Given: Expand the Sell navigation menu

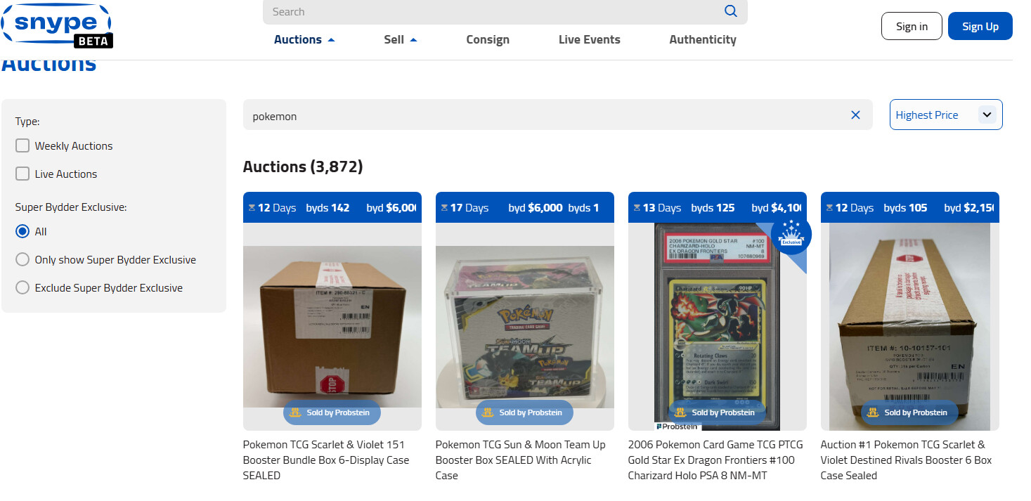Looking at the screenshot, I should click(401, 40).
